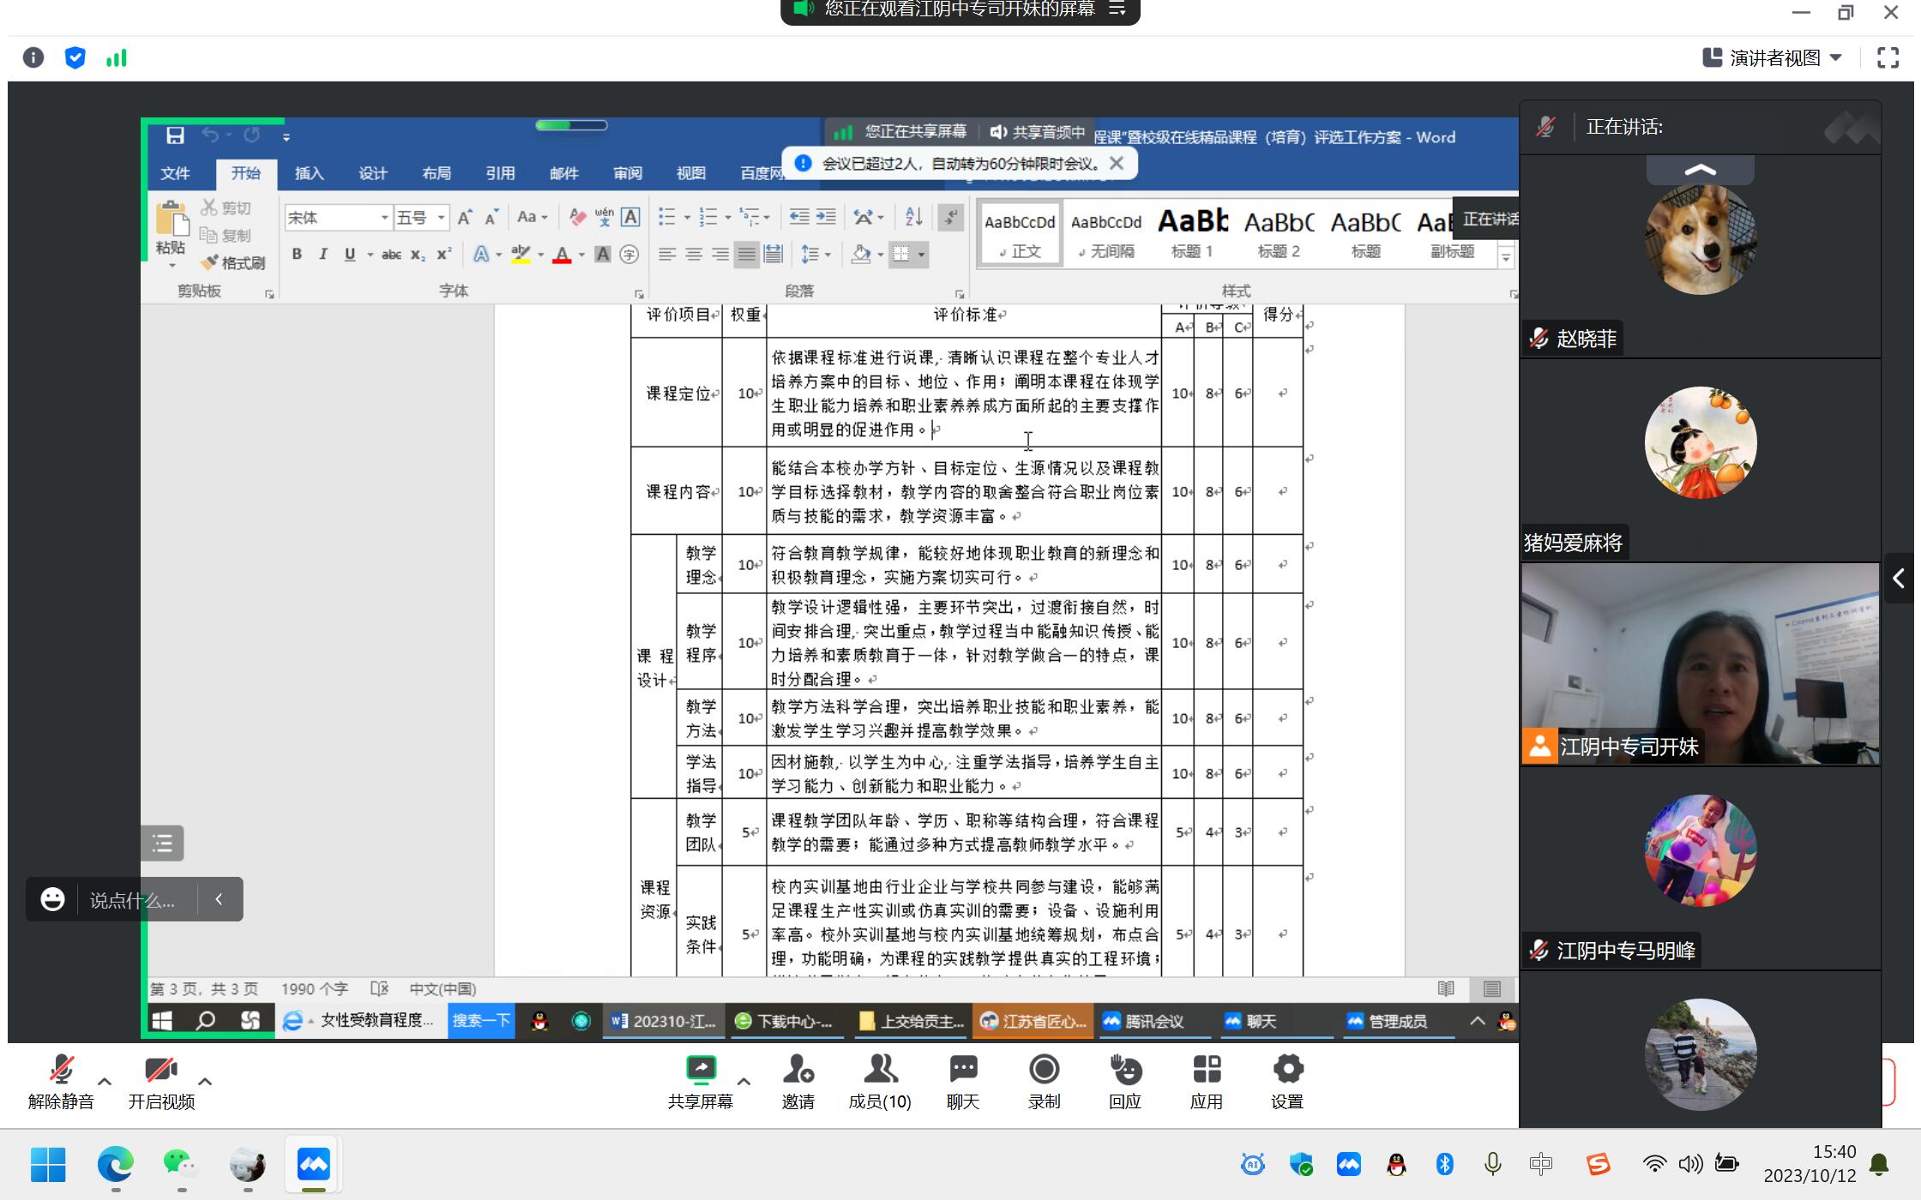Check meeting security shield icon
Screen dimensions: 1921x1200
click(x=75, y=57)
